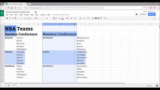Select the Sheet1 tab
The image size is (160, 90).
16,85
